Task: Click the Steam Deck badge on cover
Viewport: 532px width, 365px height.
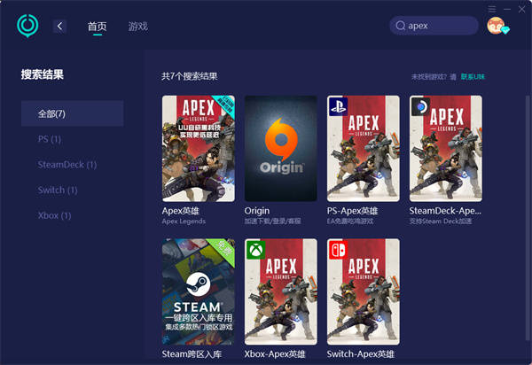Action: click(420, 106)
